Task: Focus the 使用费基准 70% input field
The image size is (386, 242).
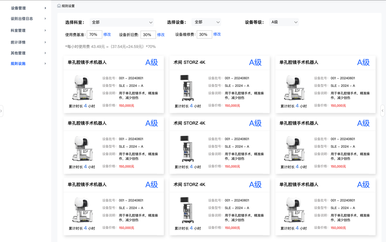Action: coord(94,35)
